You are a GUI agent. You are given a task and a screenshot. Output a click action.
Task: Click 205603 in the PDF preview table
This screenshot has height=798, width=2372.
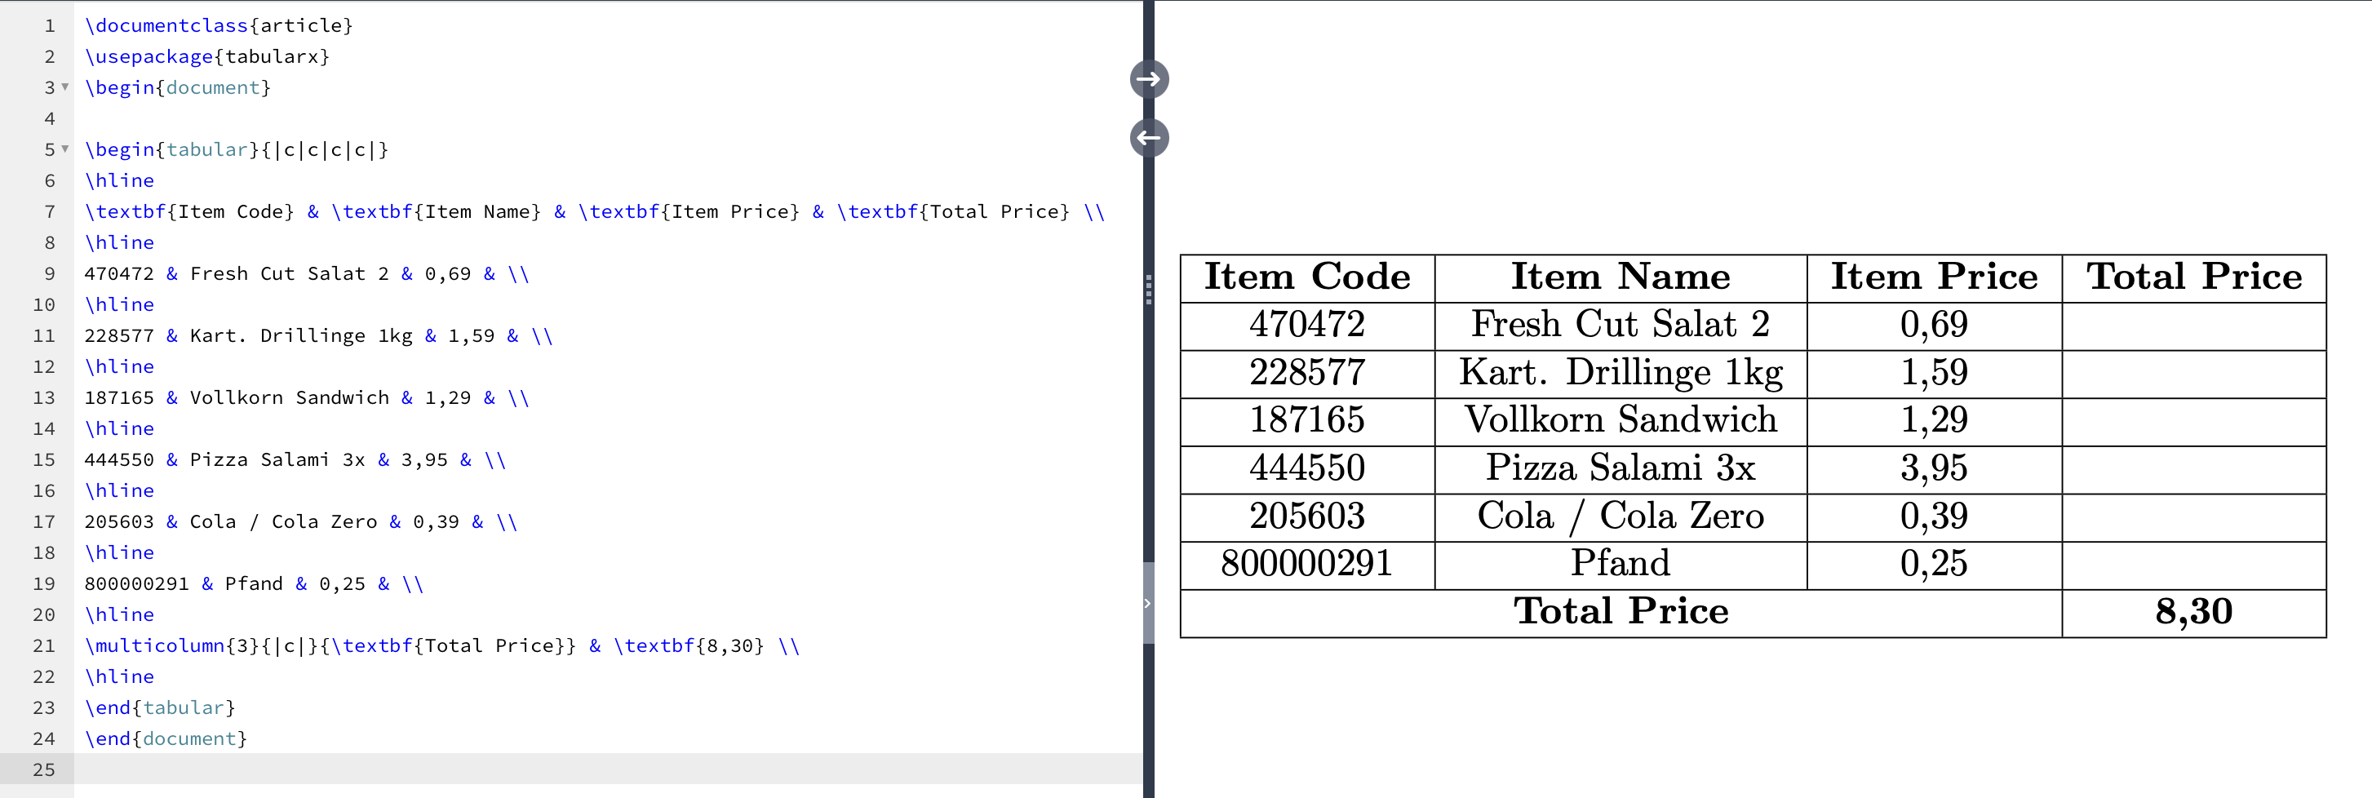pos(1307,516)
